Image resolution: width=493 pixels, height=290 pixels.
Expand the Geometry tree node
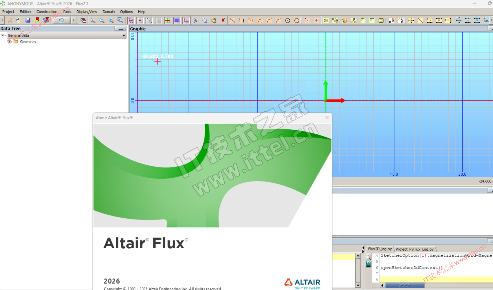pyautogui.click(x=9, y=42)
